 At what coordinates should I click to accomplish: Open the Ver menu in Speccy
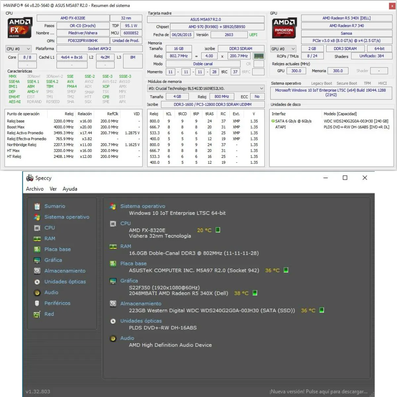coord(53,189)
